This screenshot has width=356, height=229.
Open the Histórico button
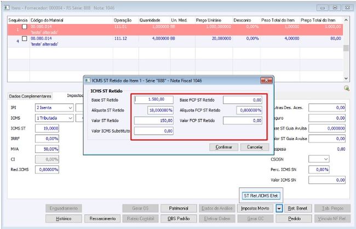[x=64, y=219]
